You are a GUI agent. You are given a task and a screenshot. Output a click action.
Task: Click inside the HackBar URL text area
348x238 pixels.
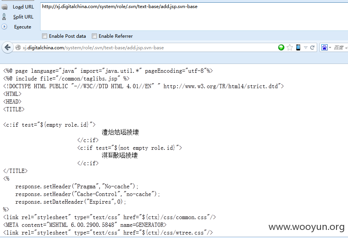pos(194,17)
